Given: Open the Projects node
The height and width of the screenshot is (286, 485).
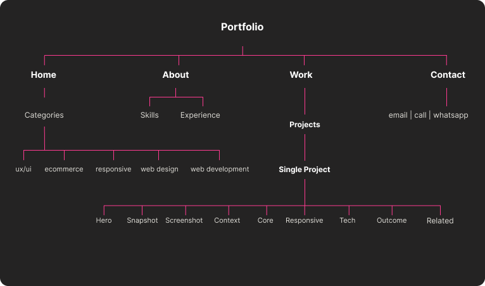Looking at the screenshot, I should pyautogui.click(x=305, y=125).
